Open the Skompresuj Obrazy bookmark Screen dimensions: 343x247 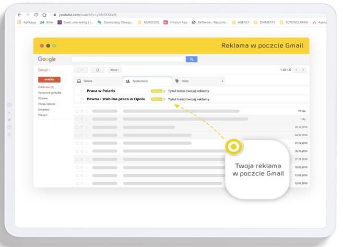[115, 22]
